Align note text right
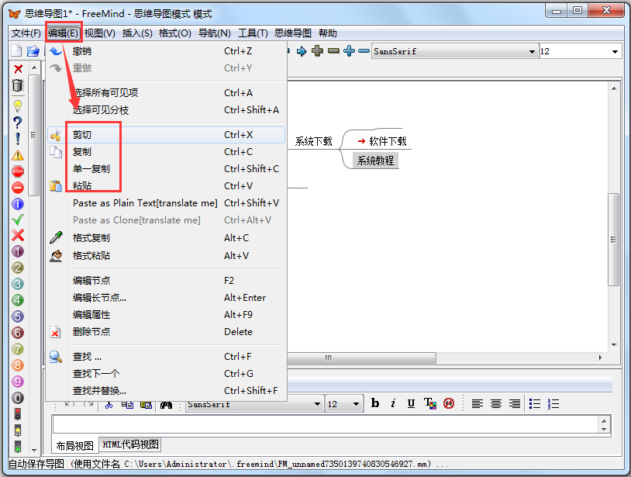The image size is (631, 477). click(514, 403)
